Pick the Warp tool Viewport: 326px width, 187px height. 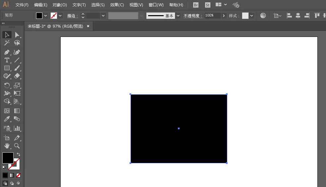point(7,93)
